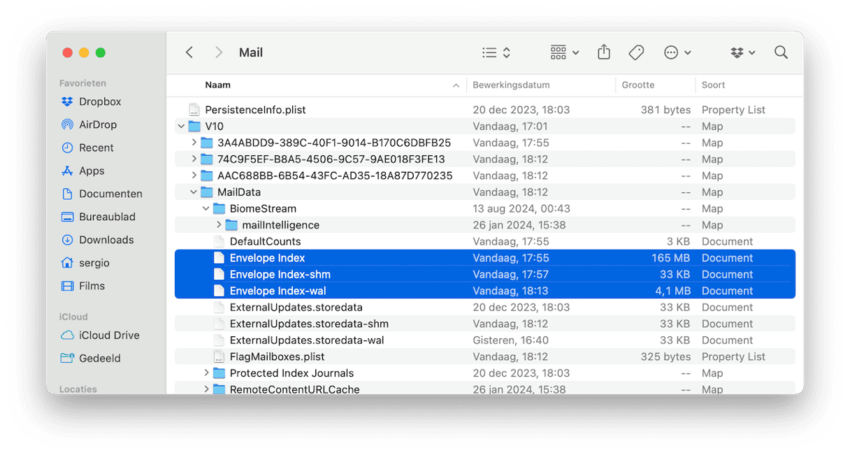Sort by the Bewerkingsdatum column header

[511, 85]
